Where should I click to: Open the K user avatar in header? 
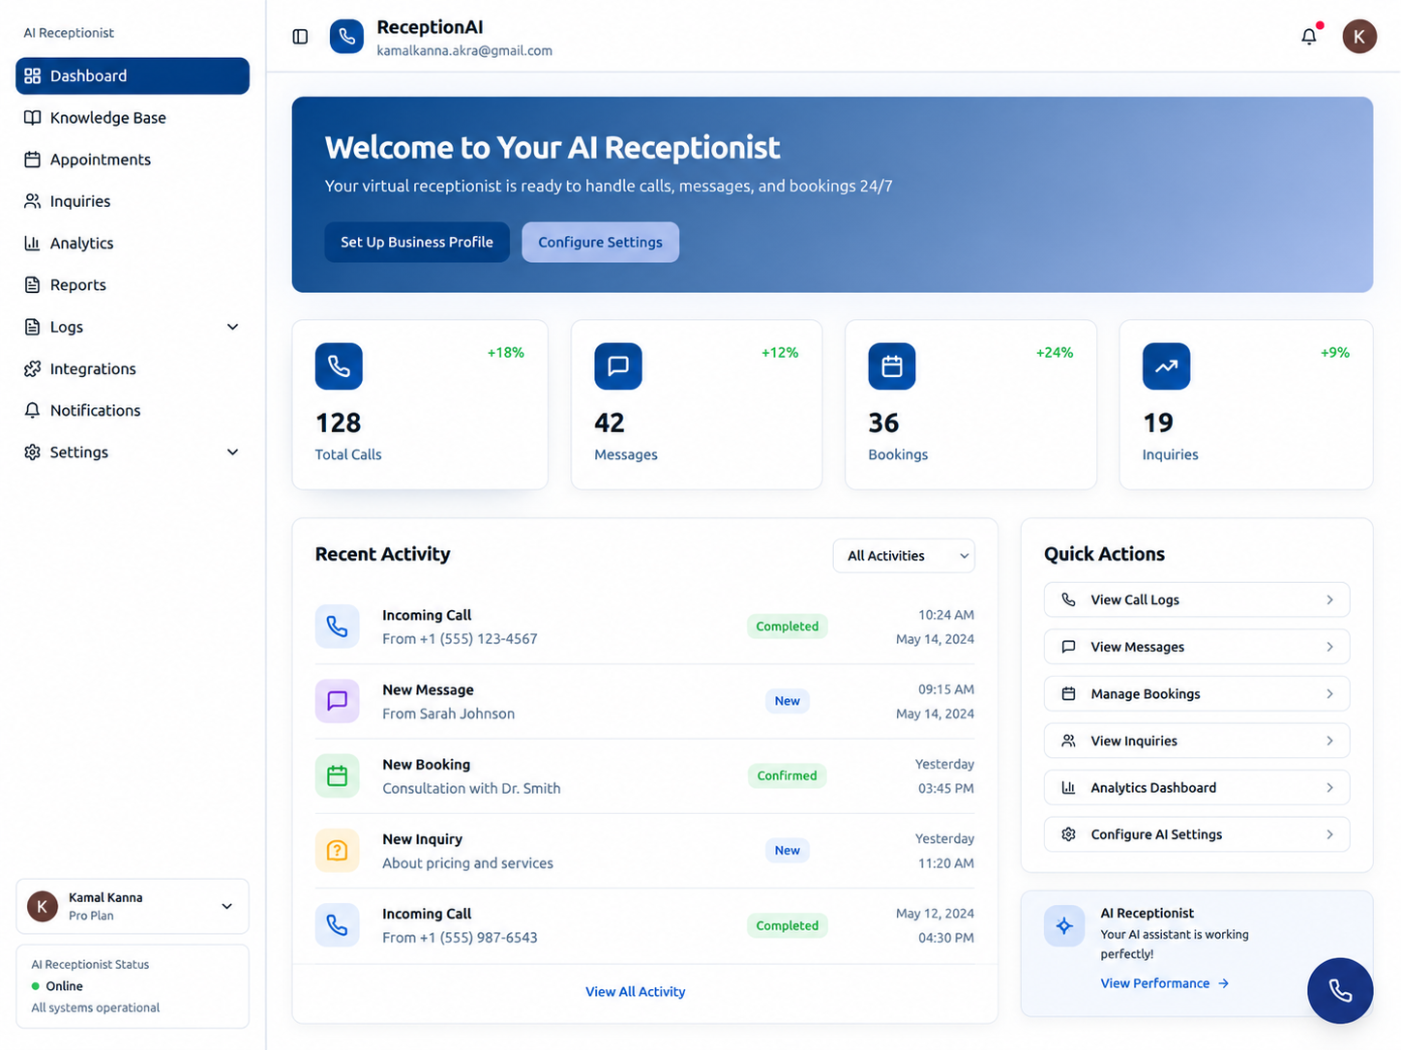coord(1358,37)
